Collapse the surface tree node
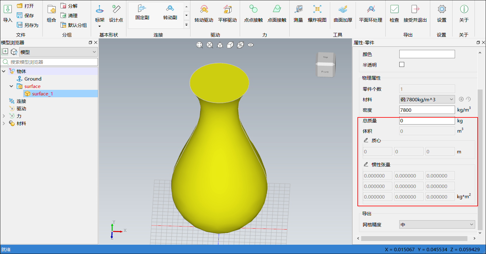The height and width of the screenshot is (254, 486). (11, 86)
